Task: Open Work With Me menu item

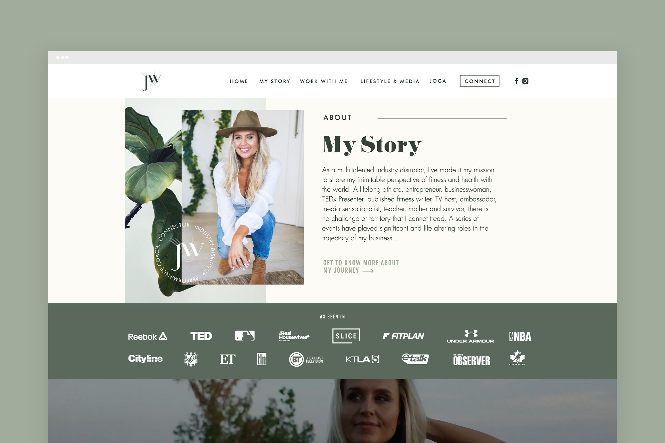Action: pyautogui.click(x=324, y=81)
